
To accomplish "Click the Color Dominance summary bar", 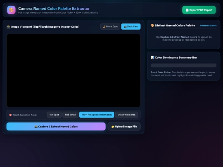I will point(183,65).
